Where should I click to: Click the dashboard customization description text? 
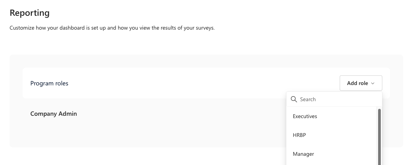point(112,28)
